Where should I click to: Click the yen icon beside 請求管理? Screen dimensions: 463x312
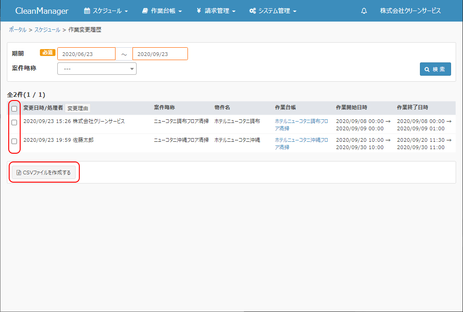[198, 11]
